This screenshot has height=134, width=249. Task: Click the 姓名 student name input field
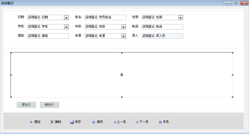pyautogui.click(x=105, y=17)
